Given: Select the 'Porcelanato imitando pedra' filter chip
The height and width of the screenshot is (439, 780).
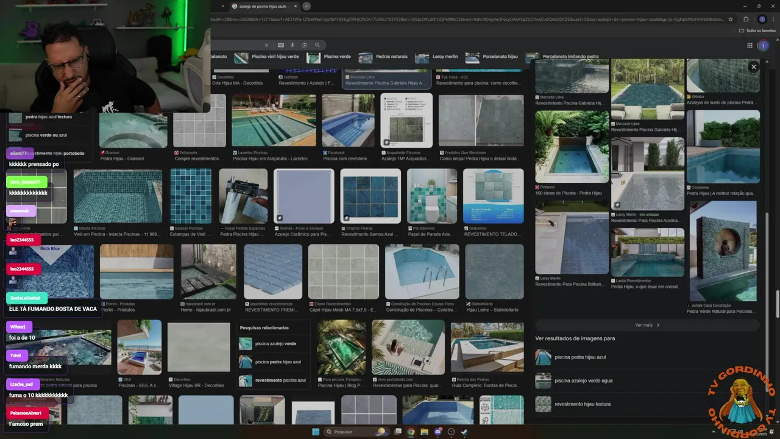Looking at the screenshot, I should [562, 57].
